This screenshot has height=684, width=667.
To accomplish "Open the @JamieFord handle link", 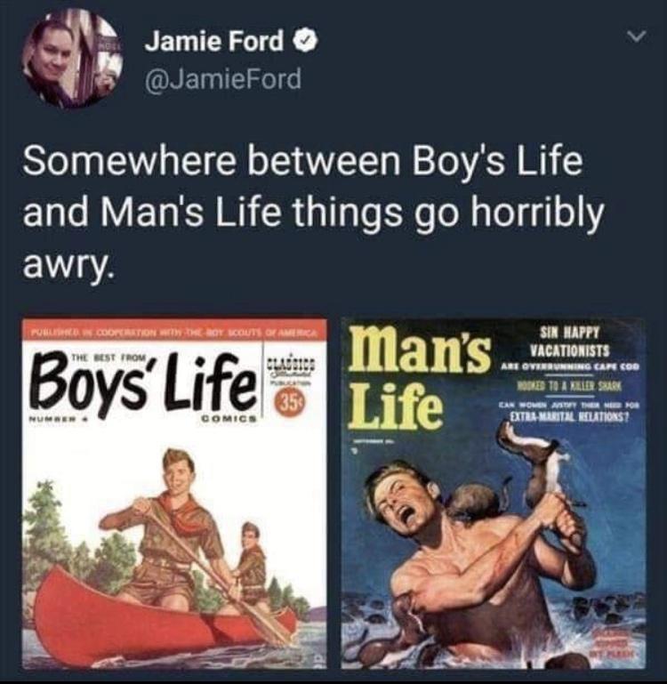I will pyautogui.click(x=223, y=79).
